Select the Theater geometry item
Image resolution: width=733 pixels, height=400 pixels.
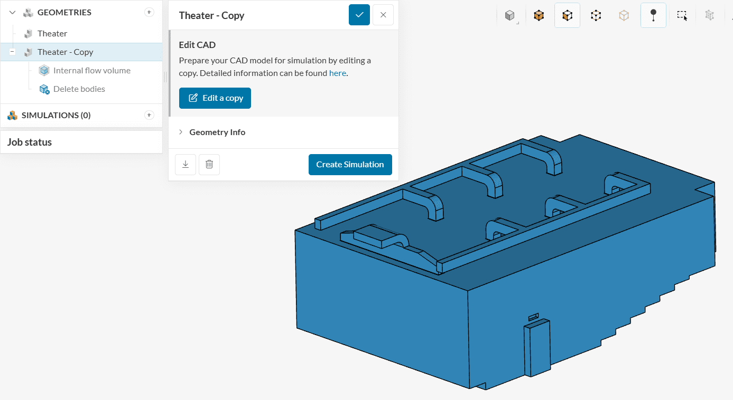coord(52,33)
